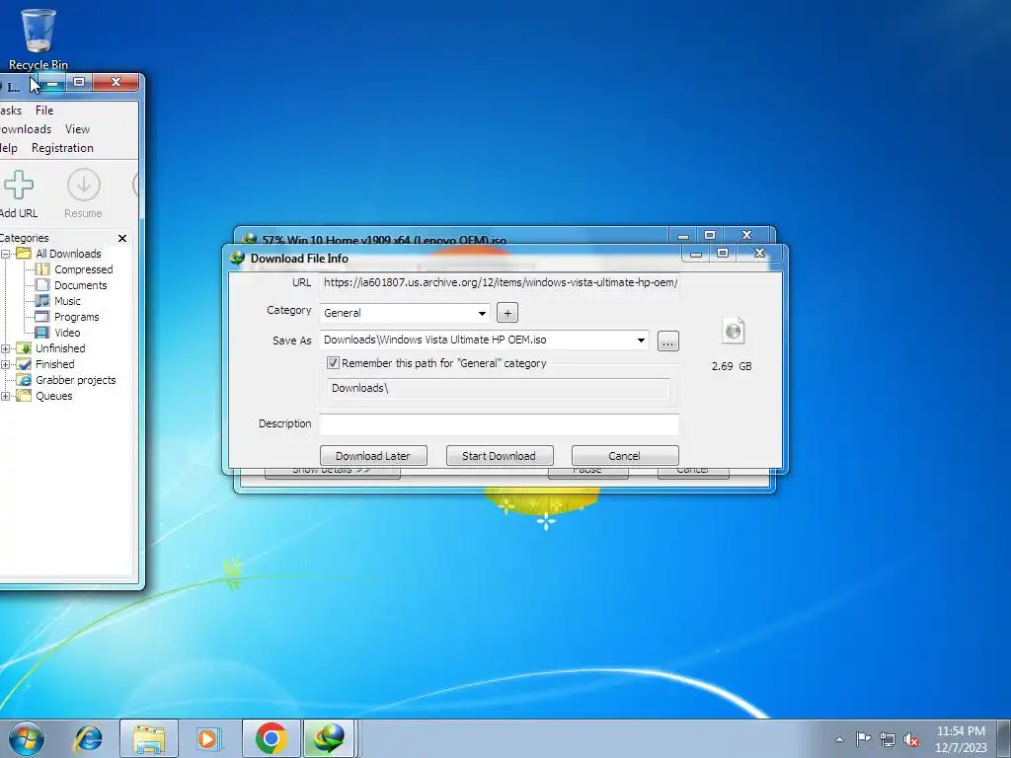Screen dimensions: 1011x758
Task: Click the Queues folder icon
Action: click(24, 396)
